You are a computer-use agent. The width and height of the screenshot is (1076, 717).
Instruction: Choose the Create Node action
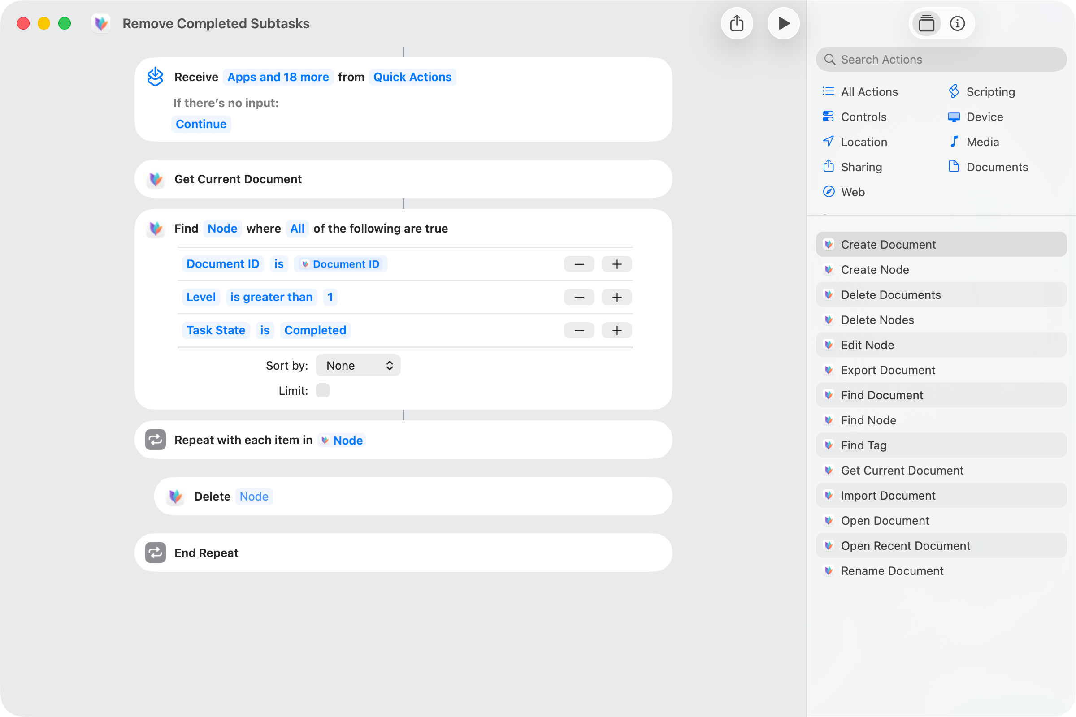[x=941, y=269]
